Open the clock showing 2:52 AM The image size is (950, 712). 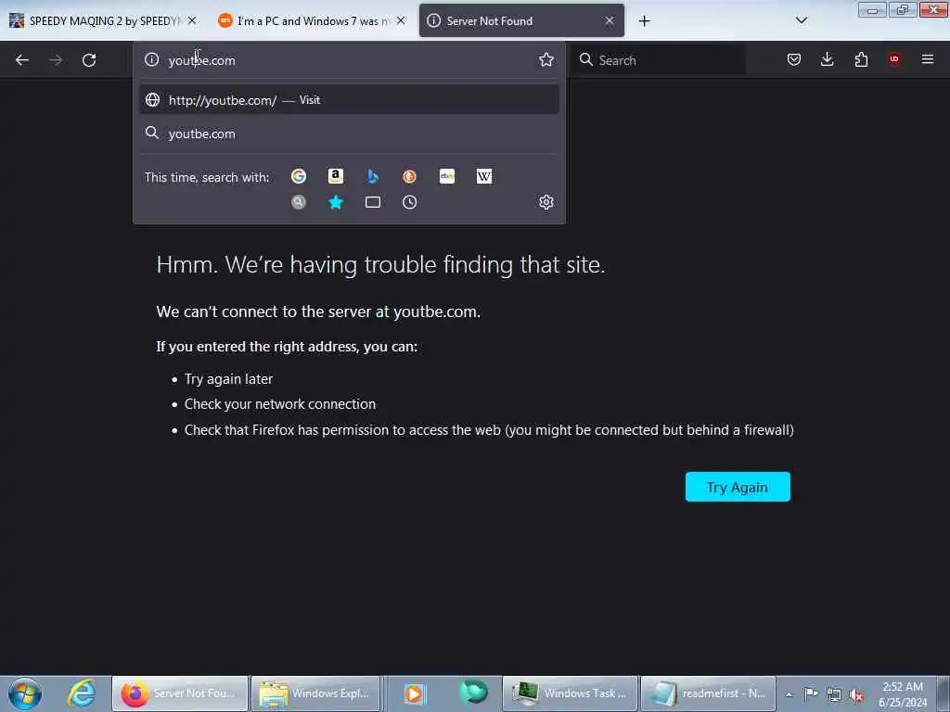click(x=902, y=694)
